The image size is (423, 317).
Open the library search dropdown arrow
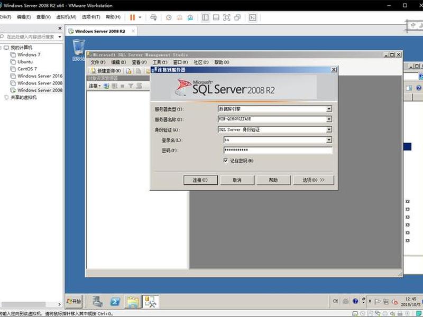tap(60, 37)
